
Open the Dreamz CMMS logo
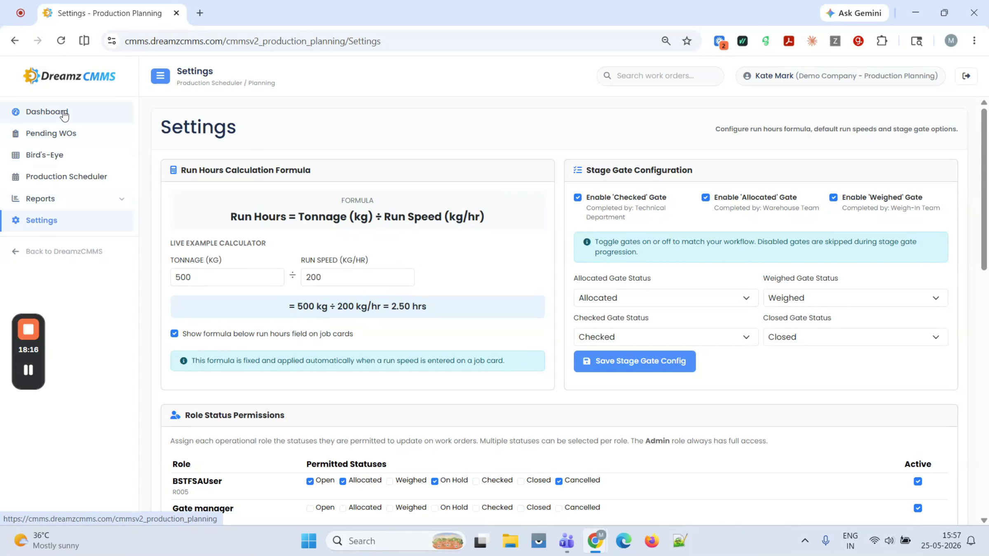click(70, 76)
